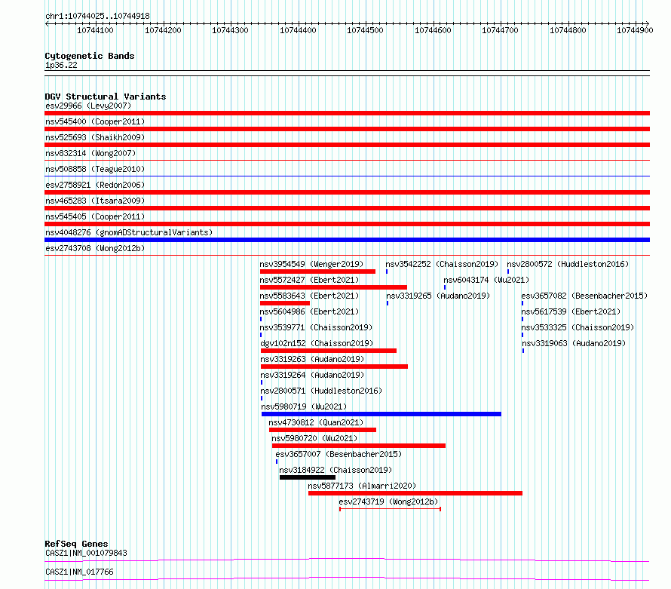This screenshot has height=589, width=671.
Task: Click the chr1:10744025..10744918 region label
Action: (x=97, y=16)
